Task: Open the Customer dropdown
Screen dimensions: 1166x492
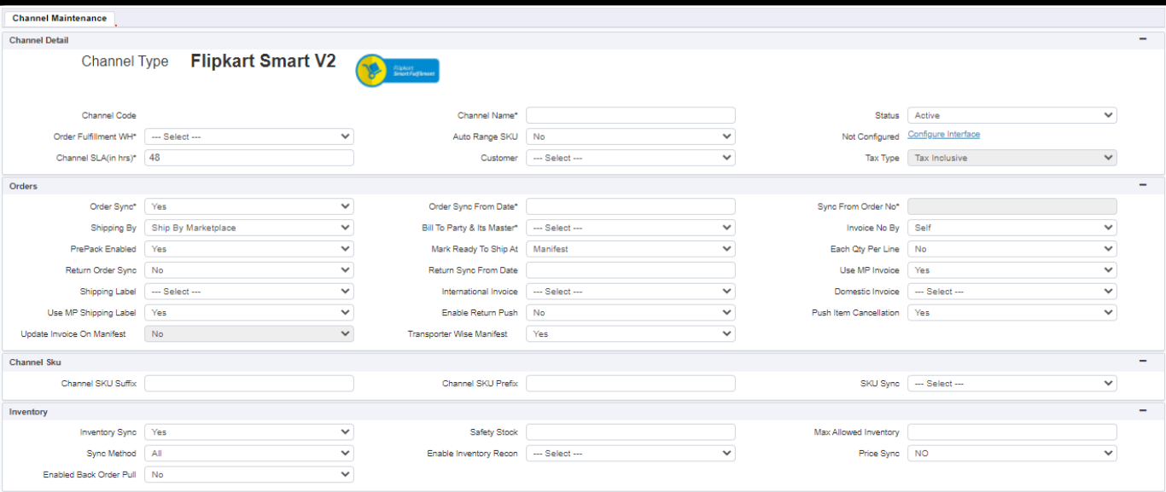Action: tap(630, 158)
